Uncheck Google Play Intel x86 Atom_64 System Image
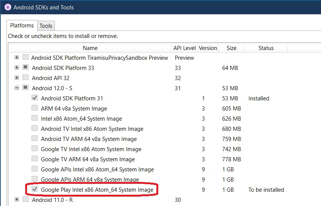Screen dimensions: 321x206 coord(35,189)
